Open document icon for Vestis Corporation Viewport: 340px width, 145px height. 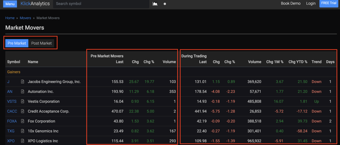[22, 101]
